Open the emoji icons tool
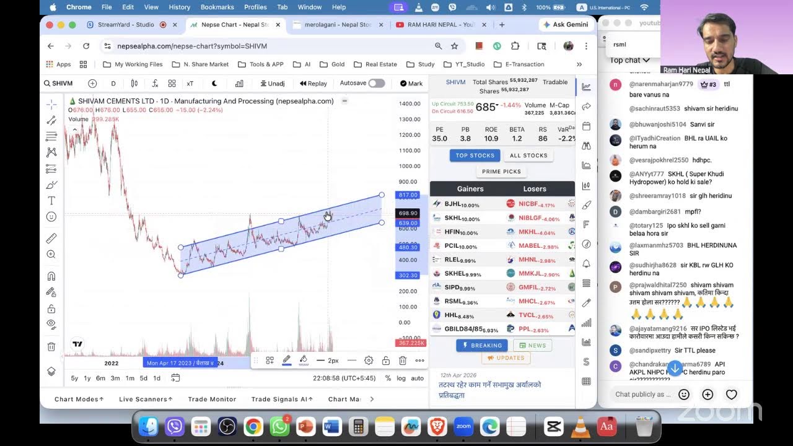 51,217
